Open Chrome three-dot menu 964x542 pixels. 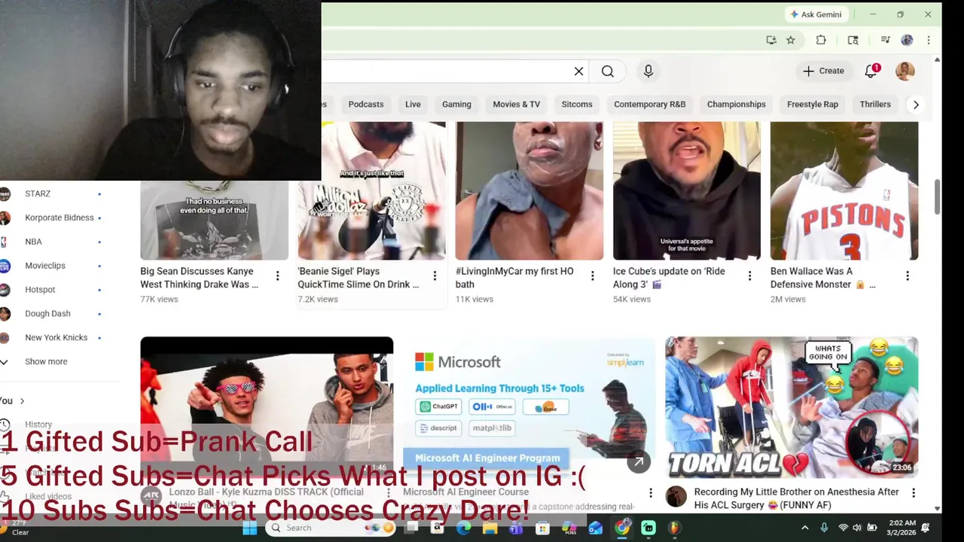click(929, 40)
